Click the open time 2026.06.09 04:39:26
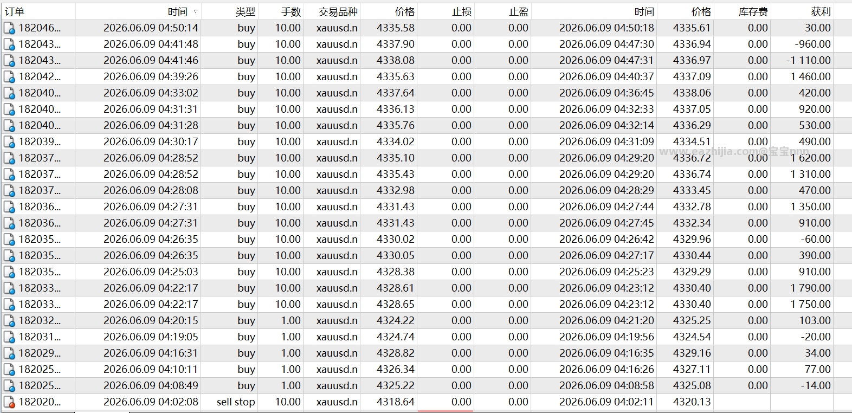The height and width of the screenshot is (413, 852). [151, 77]
